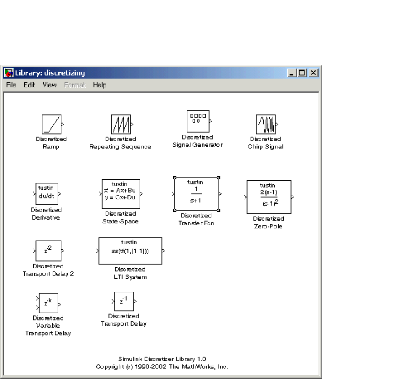Click the 'Simulink Discretizer Library 1.0' text
This screenshot has height=379, width=409.
pos(162,359)
